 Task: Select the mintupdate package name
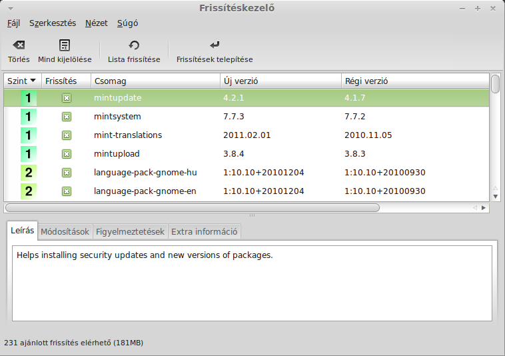pos(117,98)
